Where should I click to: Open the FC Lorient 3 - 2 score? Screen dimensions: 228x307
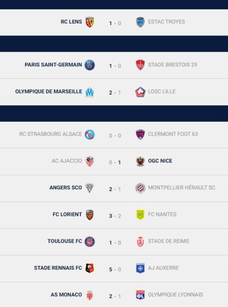(115, 216)
